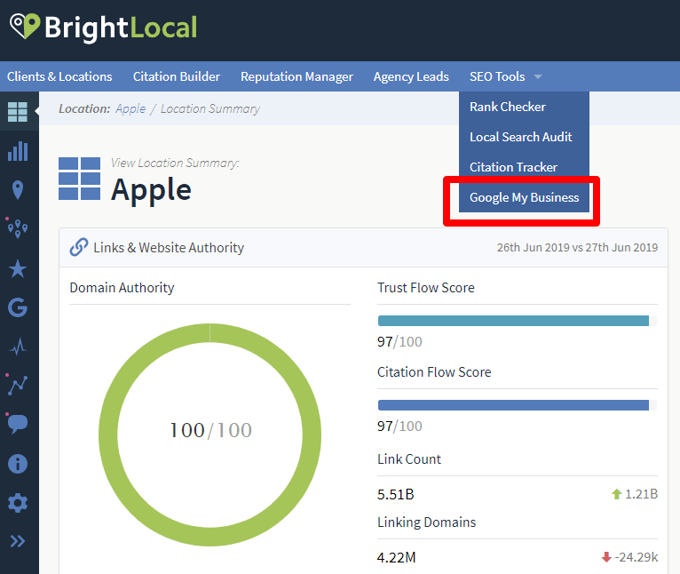Open the info circle sidebar icon
The width and height of the screenshot is (680, 574).
click(18, 464)
